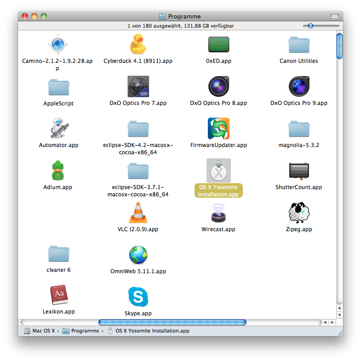This screenshot has height=361, width=361.
Task: Click the toolbar toggle pill button in title bar
Action: click(x=334, y=16)
